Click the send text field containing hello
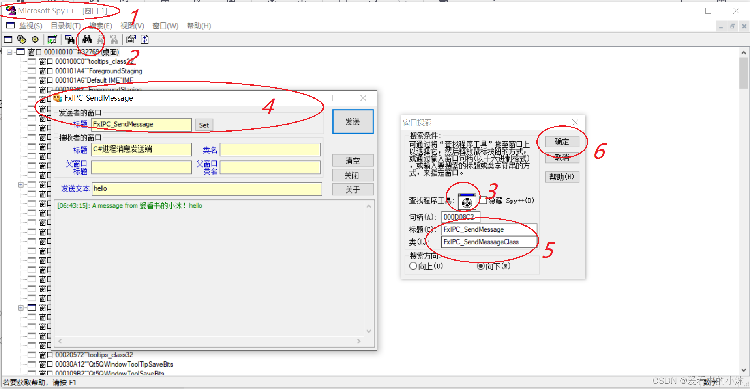 pos(207,189)
